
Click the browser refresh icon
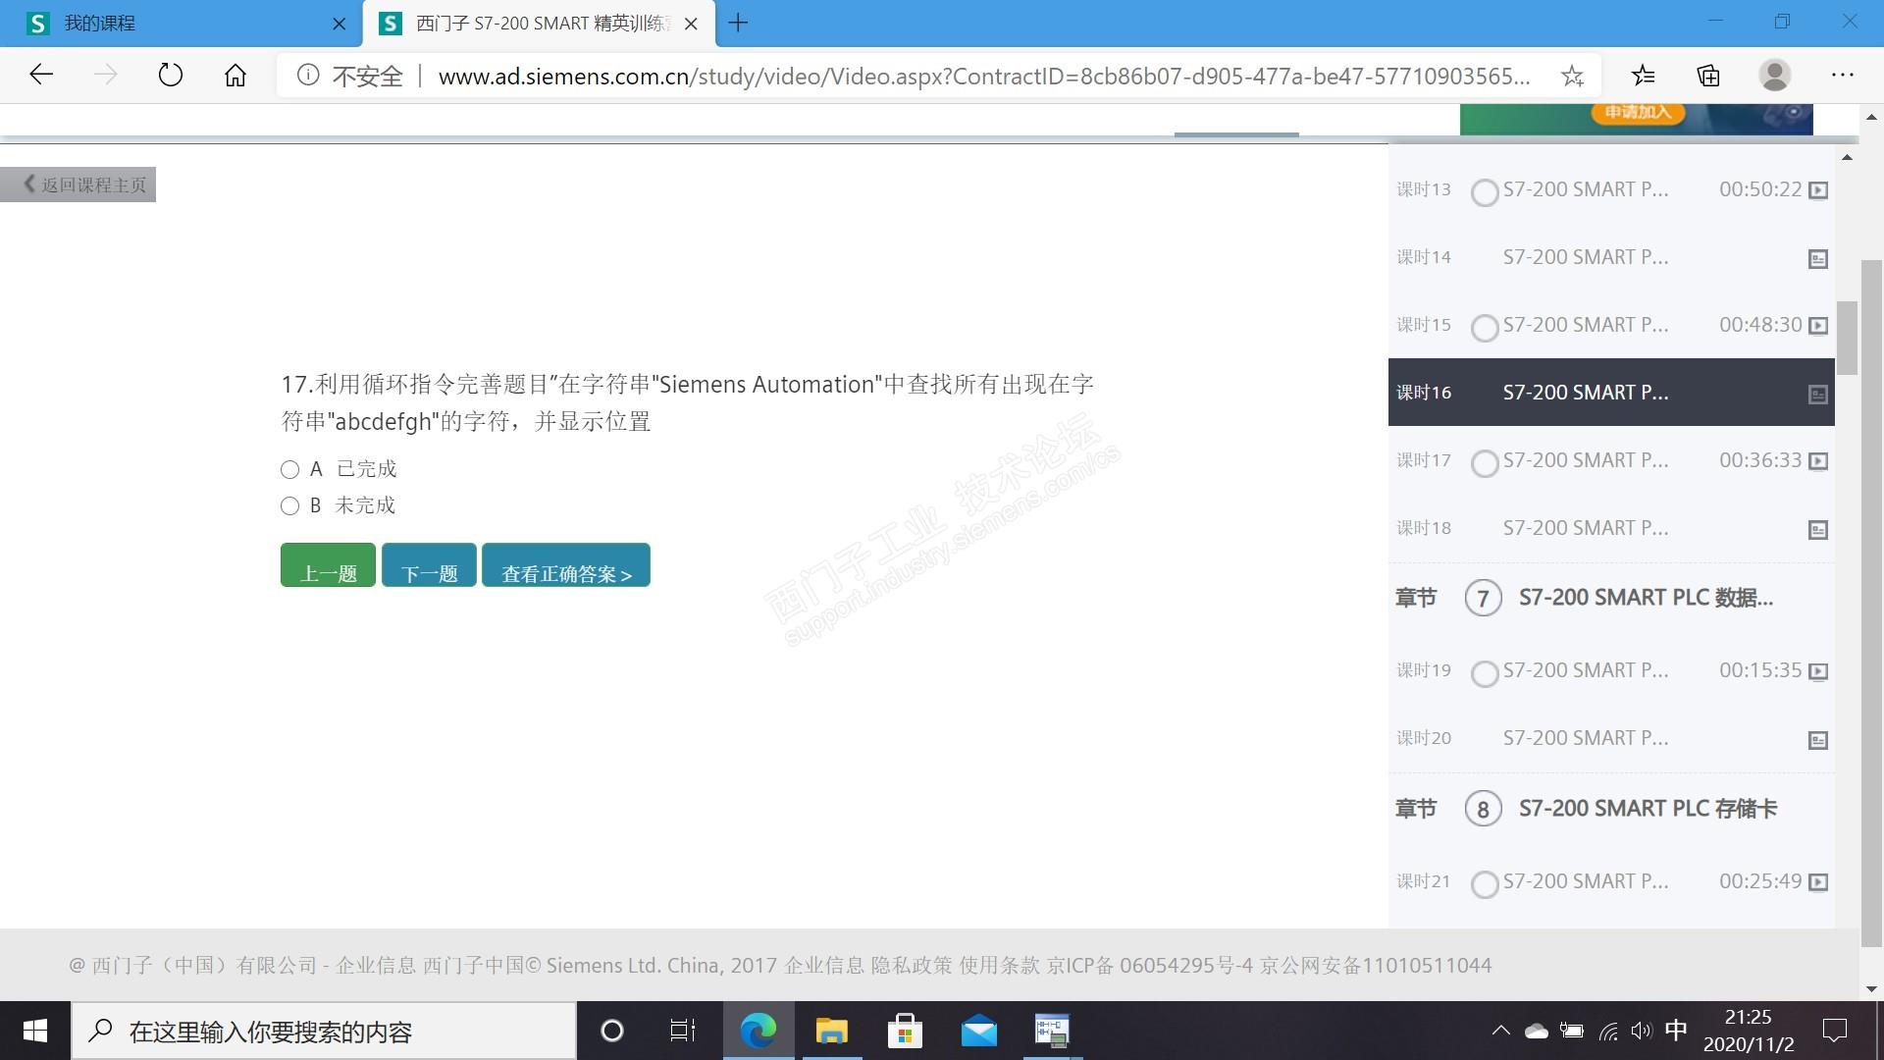point(170,76)
